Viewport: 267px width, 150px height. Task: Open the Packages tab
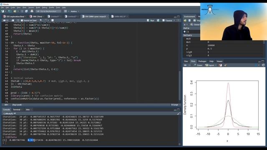click(x=202, y=61)
